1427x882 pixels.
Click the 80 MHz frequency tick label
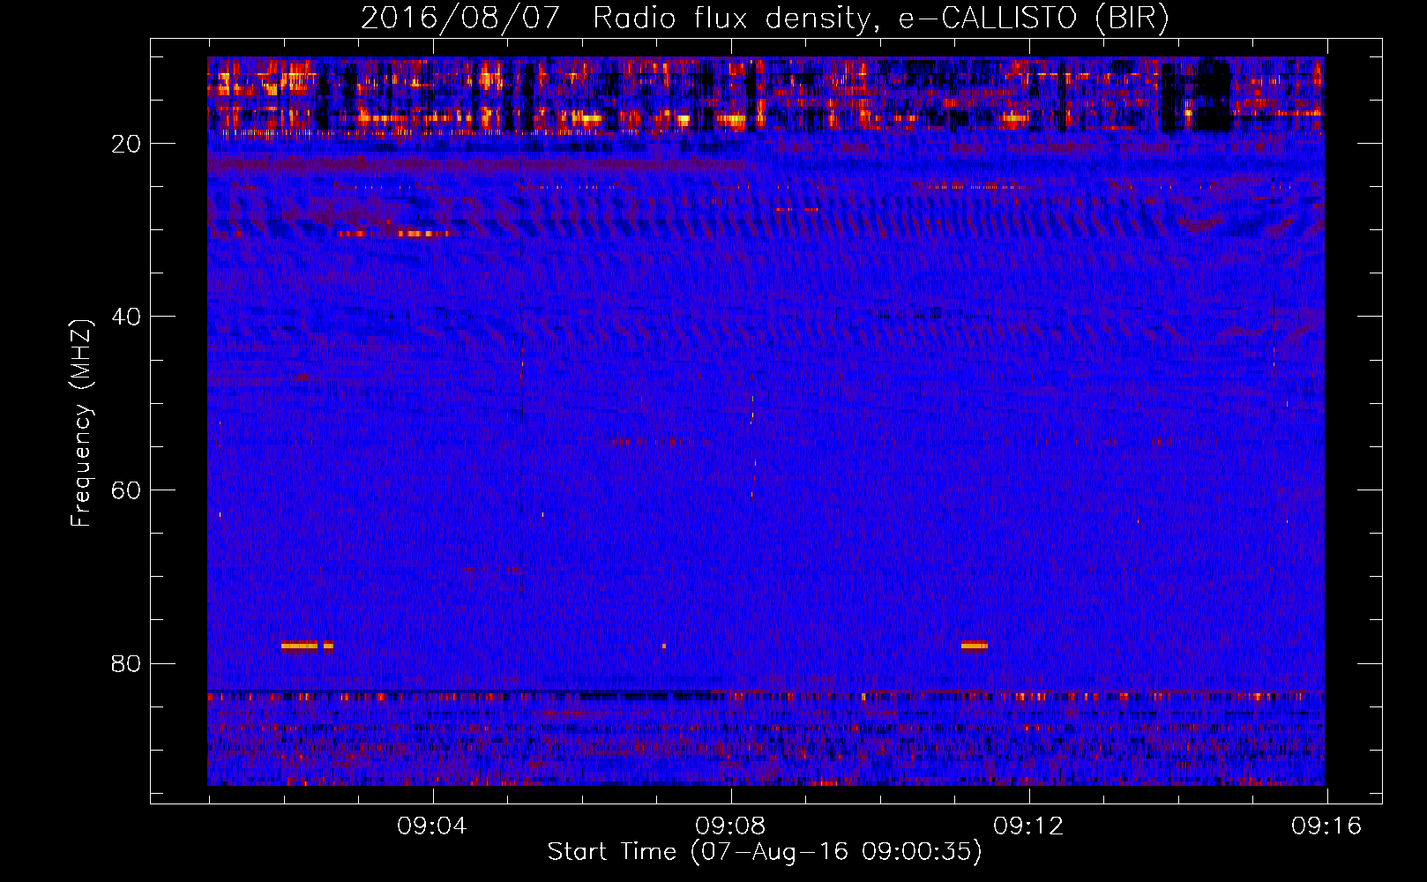point(127,663)
